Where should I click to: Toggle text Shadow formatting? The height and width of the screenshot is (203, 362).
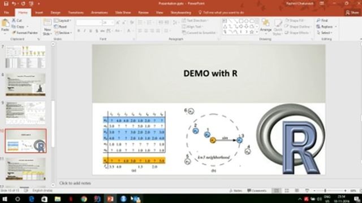point(97,30)
